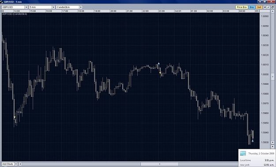Expand the Add Study dropdown arrow

point(16,164)
